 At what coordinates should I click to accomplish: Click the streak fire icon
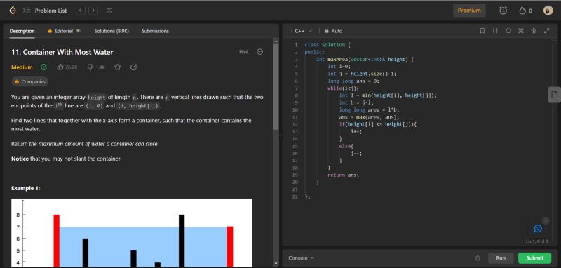522,11
